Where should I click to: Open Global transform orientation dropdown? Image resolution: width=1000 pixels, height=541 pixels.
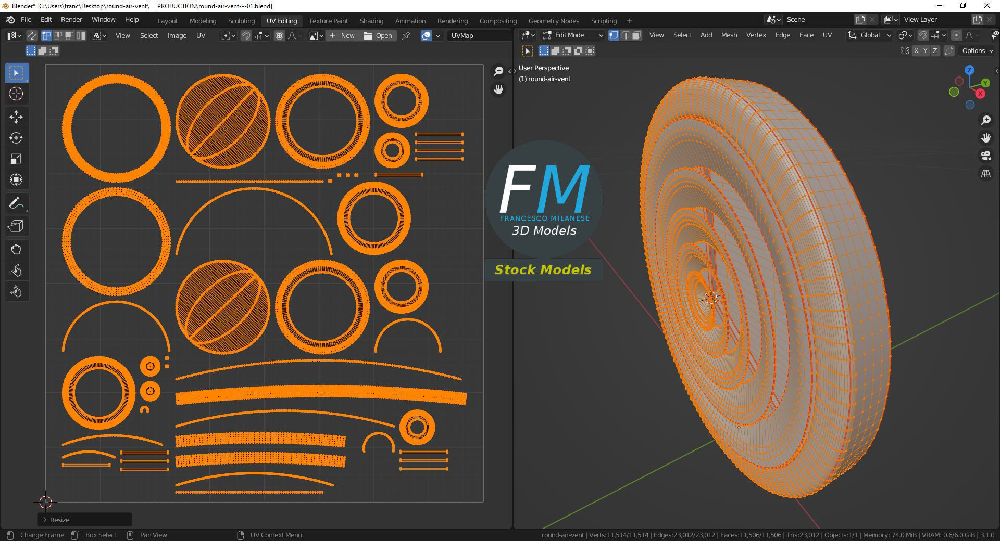point(869,35)
